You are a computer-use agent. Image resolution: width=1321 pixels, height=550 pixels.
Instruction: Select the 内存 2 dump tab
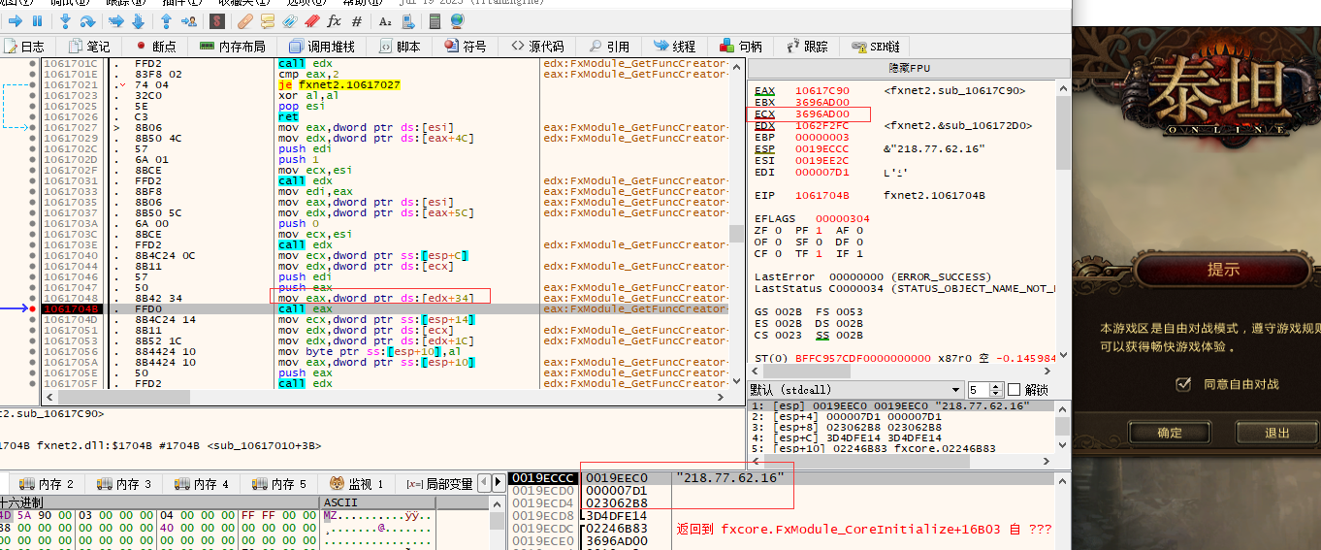pyautogui.click(x=48, y=484)
